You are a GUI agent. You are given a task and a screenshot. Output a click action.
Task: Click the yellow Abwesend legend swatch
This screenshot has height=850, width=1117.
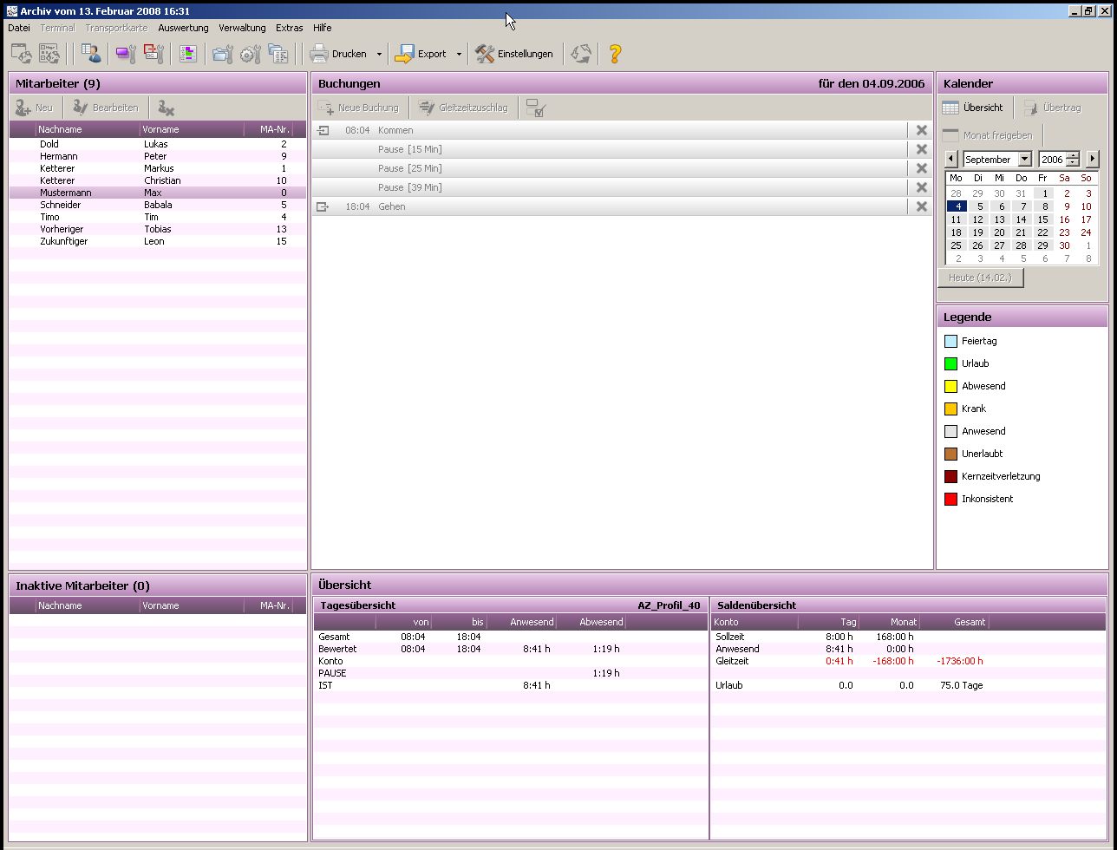[x=950, y=386]
